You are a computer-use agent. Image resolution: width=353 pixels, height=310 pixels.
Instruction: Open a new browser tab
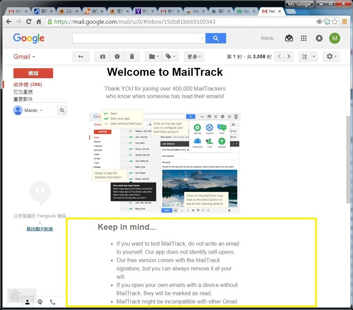click(291, 11)
